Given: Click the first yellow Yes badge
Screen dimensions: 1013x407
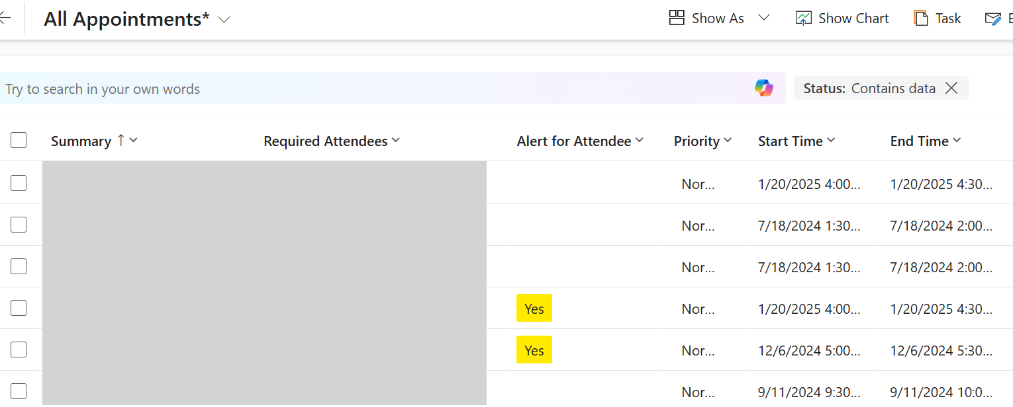Looking at the screenshot, I should 534,309.
